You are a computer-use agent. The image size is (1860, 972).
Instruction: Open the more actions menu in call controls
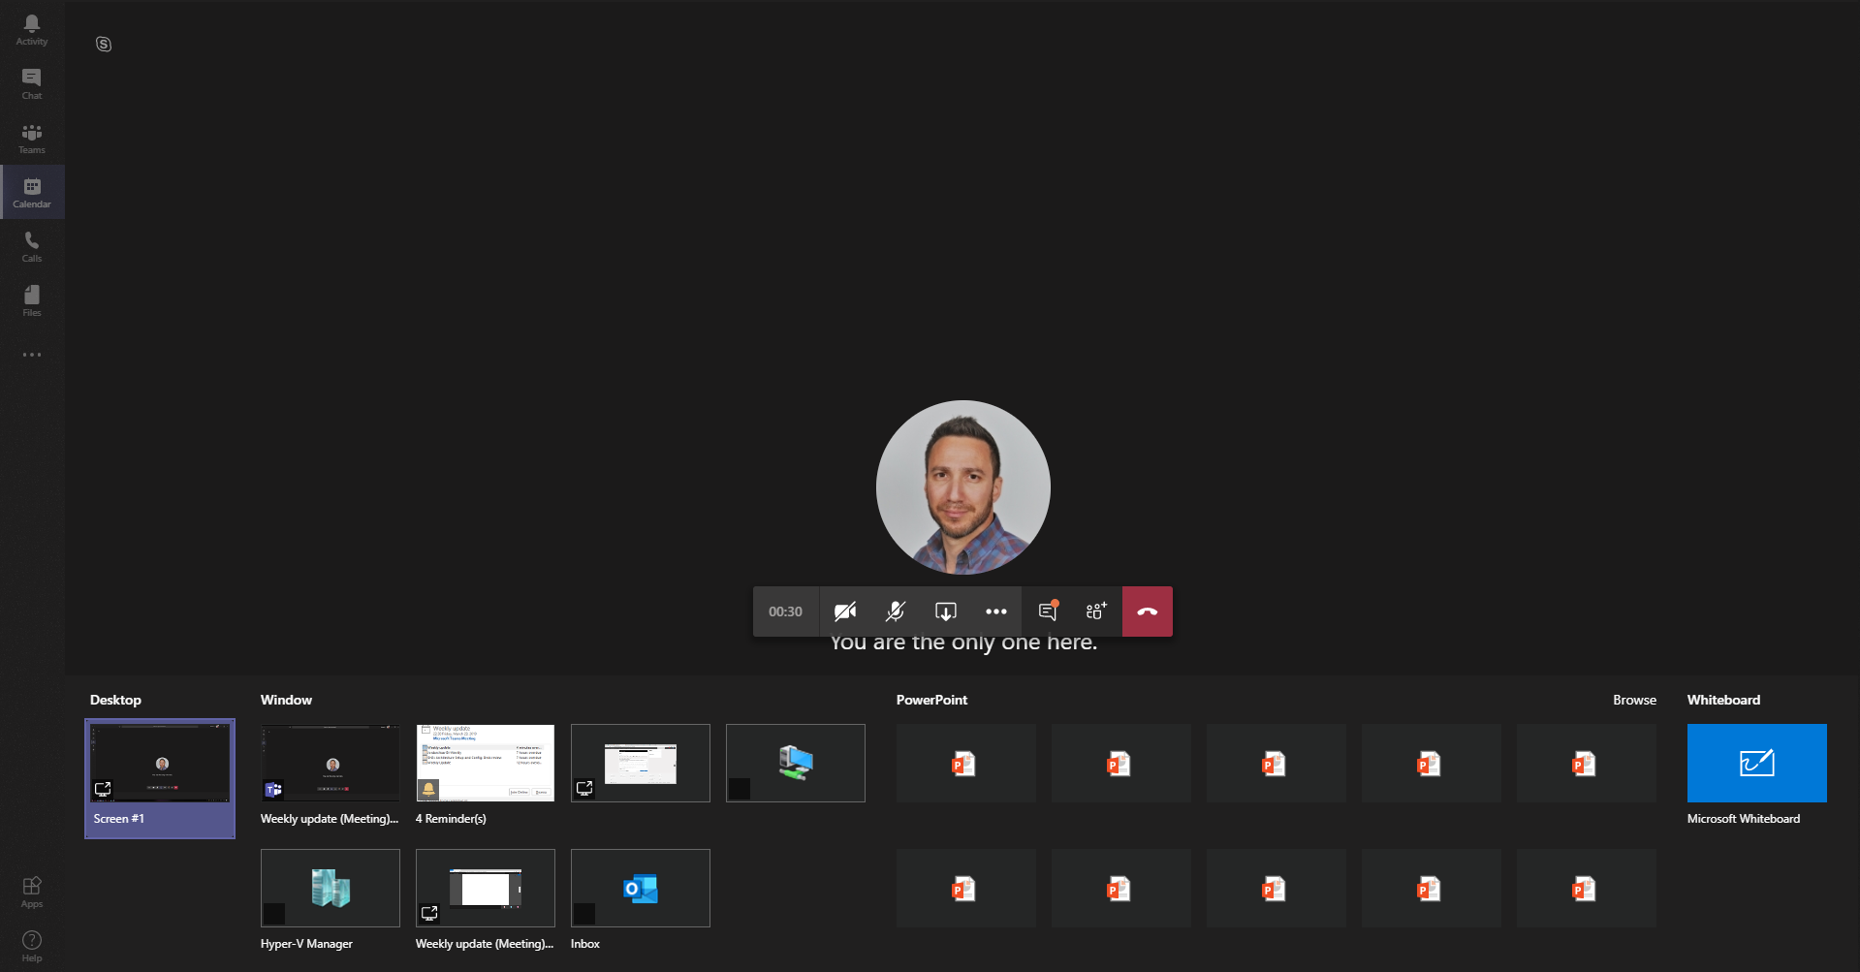click(x=995, y=611)
